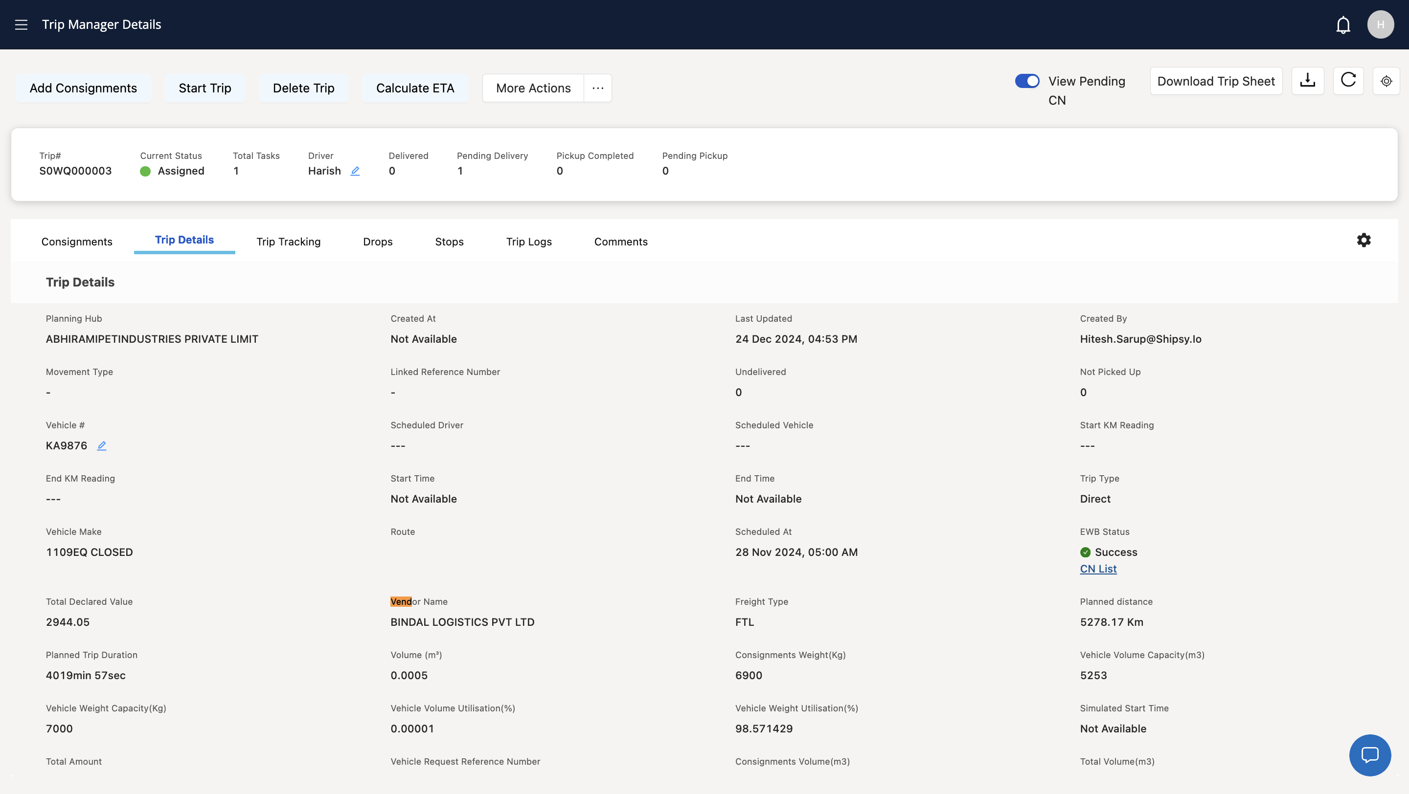Open tab settings gear icon
Image resolution: width=1409 pixels, height=794 pixels.
1364,240
